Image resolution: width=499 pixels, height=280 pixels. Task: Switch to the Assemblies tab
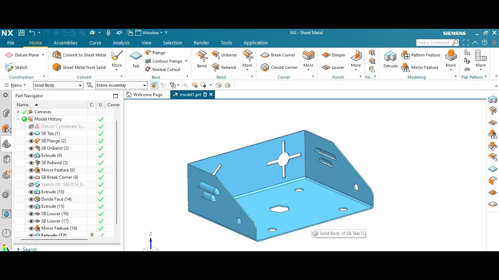[x=65, y=43]
